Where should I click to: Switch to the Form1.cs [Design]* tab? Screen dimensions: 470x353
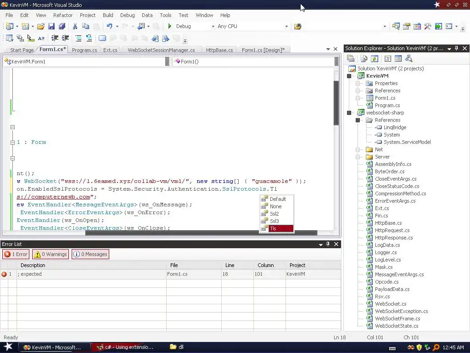pyautogui.click(x=263, y=50)
